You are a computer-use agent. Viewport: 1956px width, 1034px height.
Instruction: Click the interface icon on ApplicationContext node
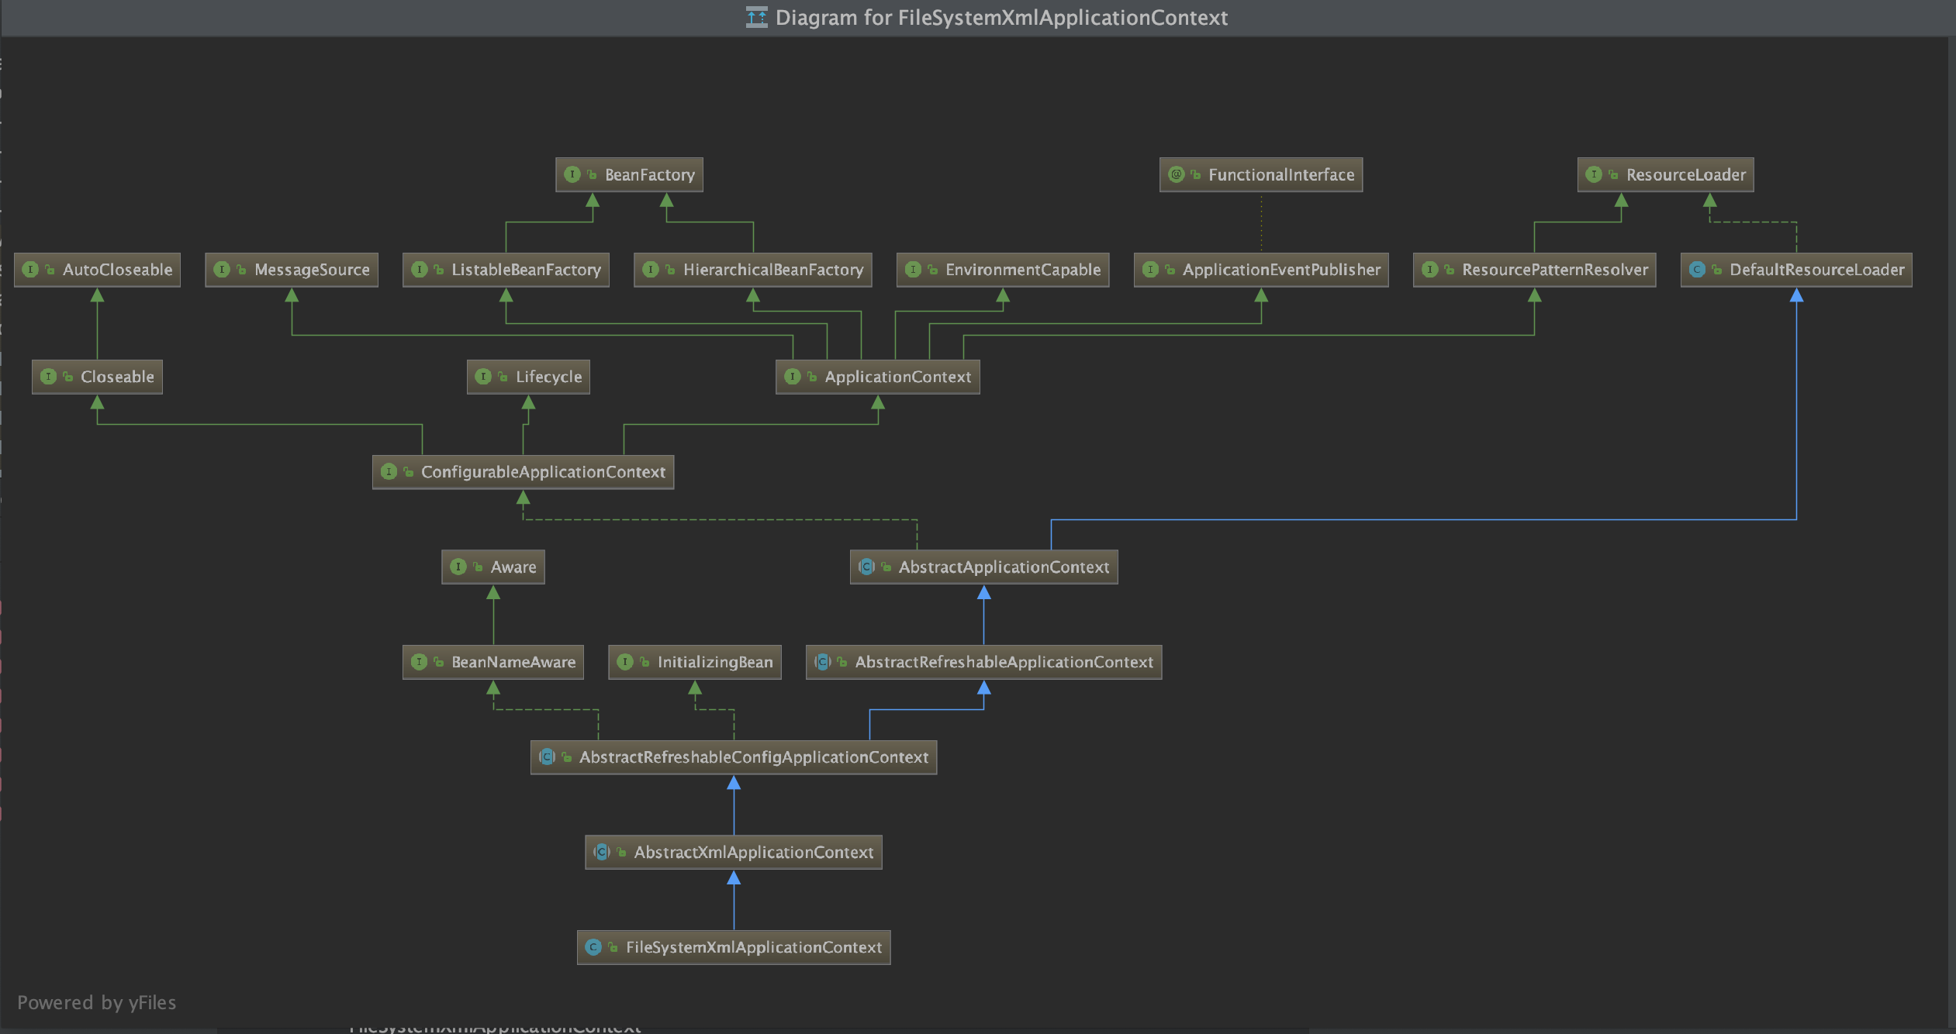tap(793, 376)
